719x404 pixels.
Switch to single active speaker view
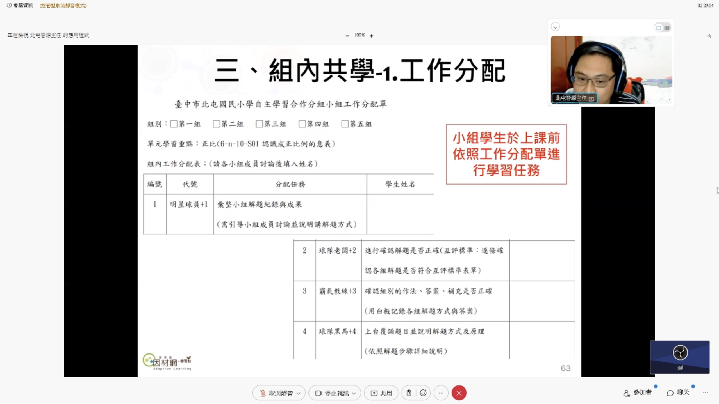point(659,28)
